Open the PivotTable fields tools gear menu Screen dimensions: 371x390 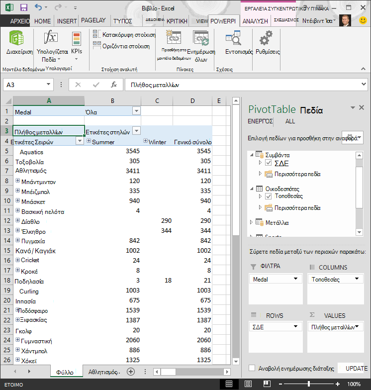click(x=353, y=137)
